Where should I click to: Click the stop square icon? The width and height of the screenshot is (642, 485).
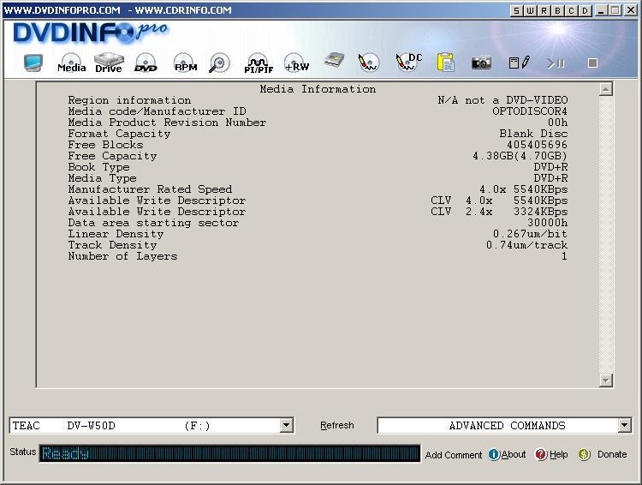(592, 63)
